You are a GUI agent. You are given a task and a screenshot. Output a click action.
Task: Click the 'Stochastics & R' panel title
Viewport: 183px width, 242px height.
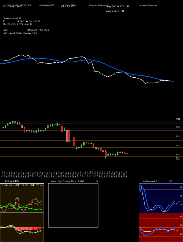(x=150, y=181)
